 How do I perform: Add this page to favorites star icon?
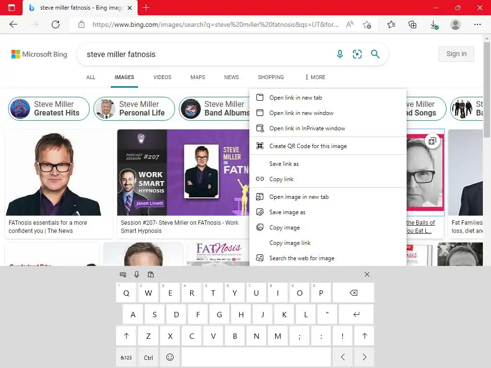click(367, 24)
